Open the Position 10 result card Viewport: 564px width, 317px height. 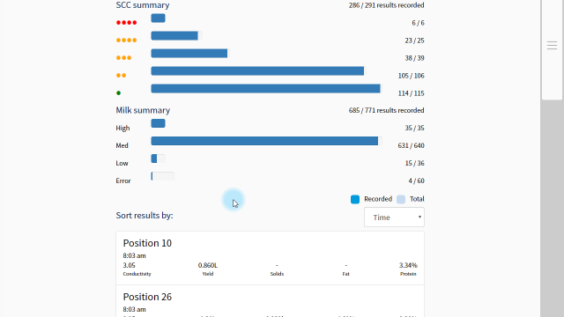(271, 258)
